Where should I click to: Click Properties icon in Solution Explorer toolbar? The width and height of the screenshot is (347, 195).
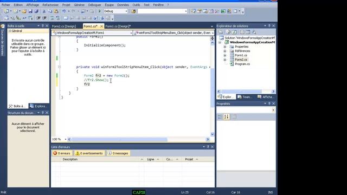click(221, 32)
